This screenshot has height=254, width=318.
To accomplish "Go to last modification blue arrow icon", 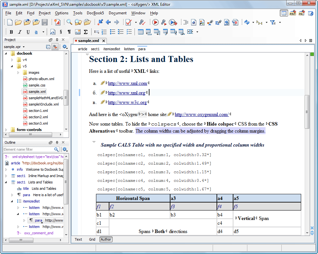I will click(x=100, y=22).
